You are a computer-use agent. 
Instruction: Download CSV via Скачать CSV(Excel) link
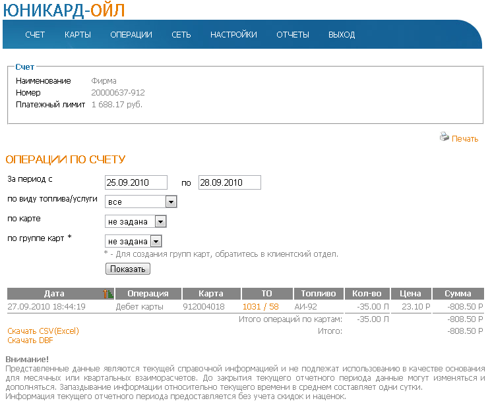point(43,331)
